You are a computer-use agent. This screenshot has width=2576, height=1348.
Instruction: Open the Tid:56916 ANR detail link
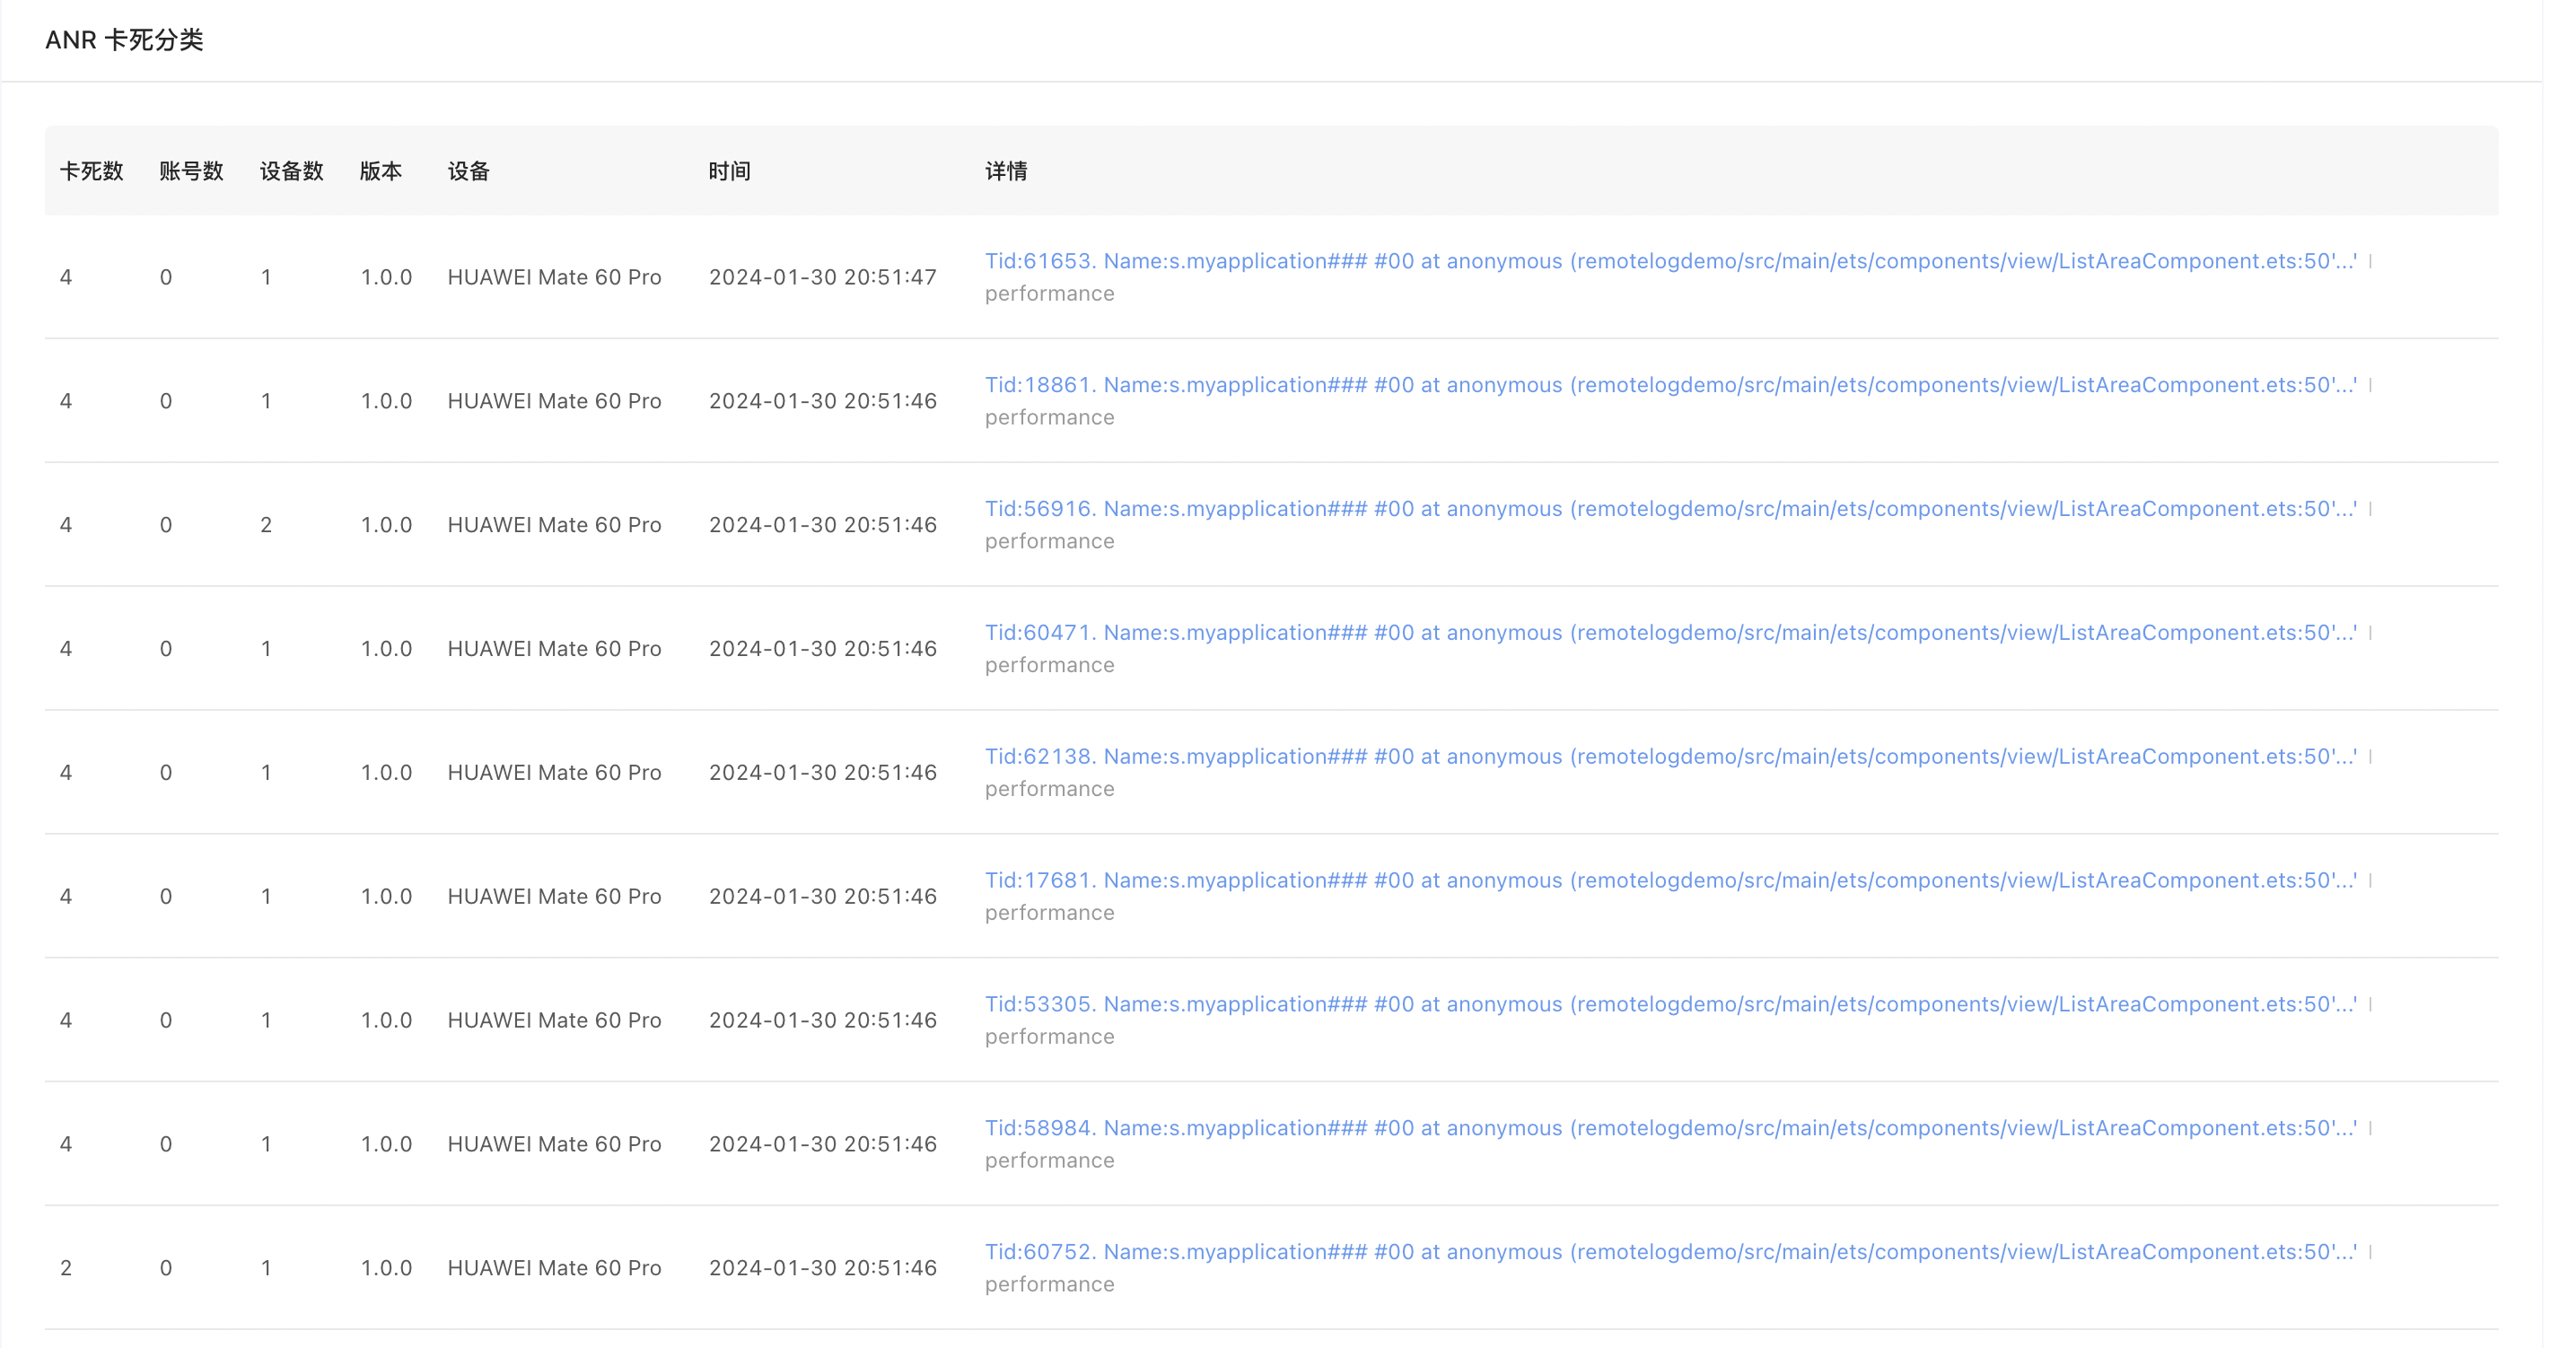(1670, 509)
